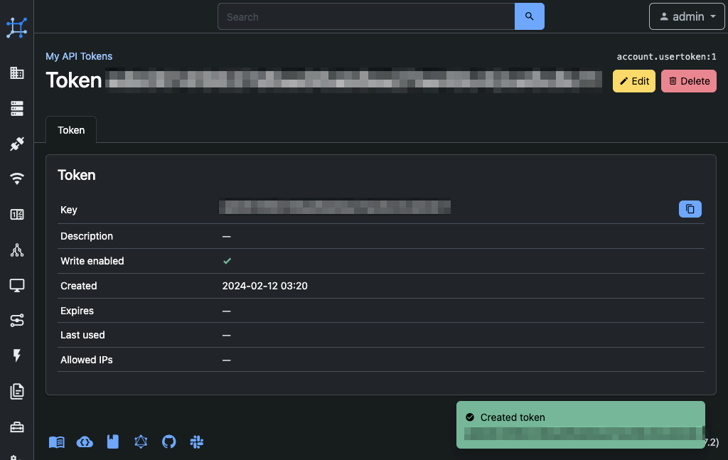This screenshot has width=728, height=460.
Task: Open the REST API documentation bookmark icon
Action: (113, 442)
